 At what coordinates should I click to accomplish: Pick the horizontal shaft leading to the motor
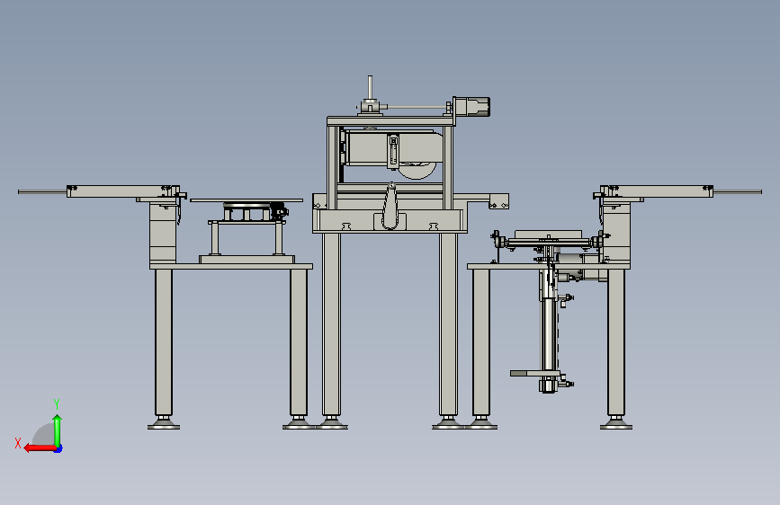[416, 107]
